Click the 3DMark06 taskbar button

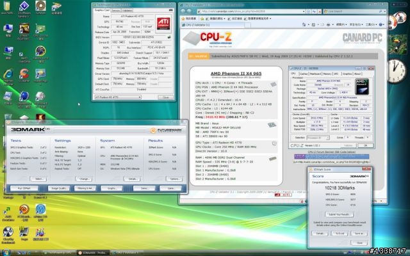coord(92,253)
